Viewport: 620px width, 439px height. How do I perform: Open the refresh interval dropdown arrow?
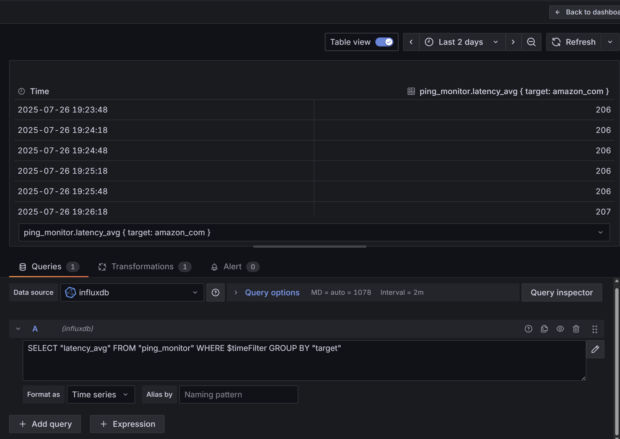[610, 42]
